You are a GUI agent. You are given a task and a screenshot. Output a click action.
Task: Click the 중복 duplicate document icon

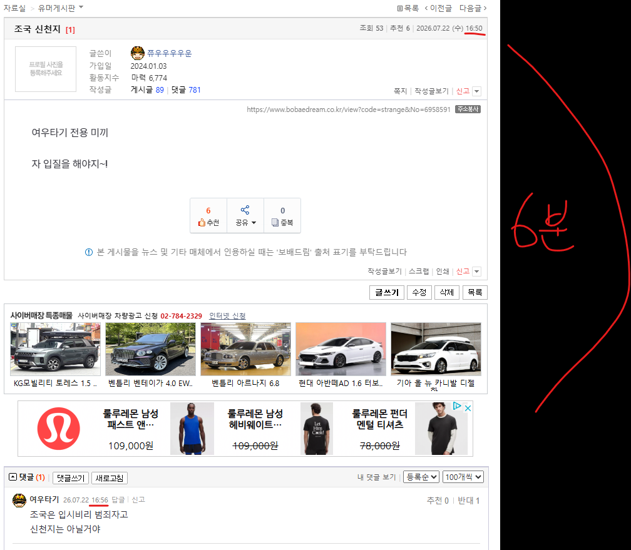275,223
